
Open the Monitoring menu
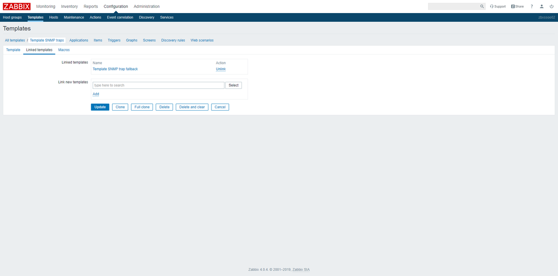click(x=46, y=7)
